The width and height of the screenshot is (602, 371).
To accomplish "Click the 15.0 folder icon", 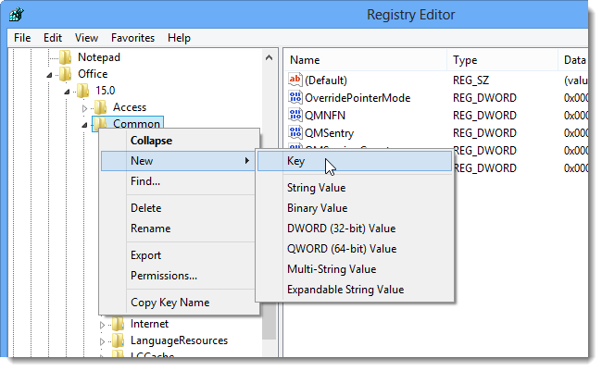I will pos(83,91).
